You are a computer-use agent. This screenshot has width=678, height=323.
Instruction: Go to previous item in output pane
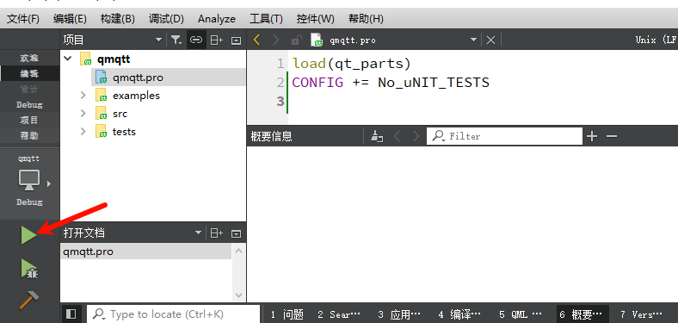point(397,136)
